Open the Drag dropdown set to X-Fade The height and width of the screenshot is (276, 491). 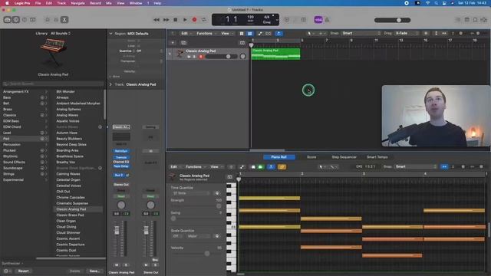tap(406, 33)
